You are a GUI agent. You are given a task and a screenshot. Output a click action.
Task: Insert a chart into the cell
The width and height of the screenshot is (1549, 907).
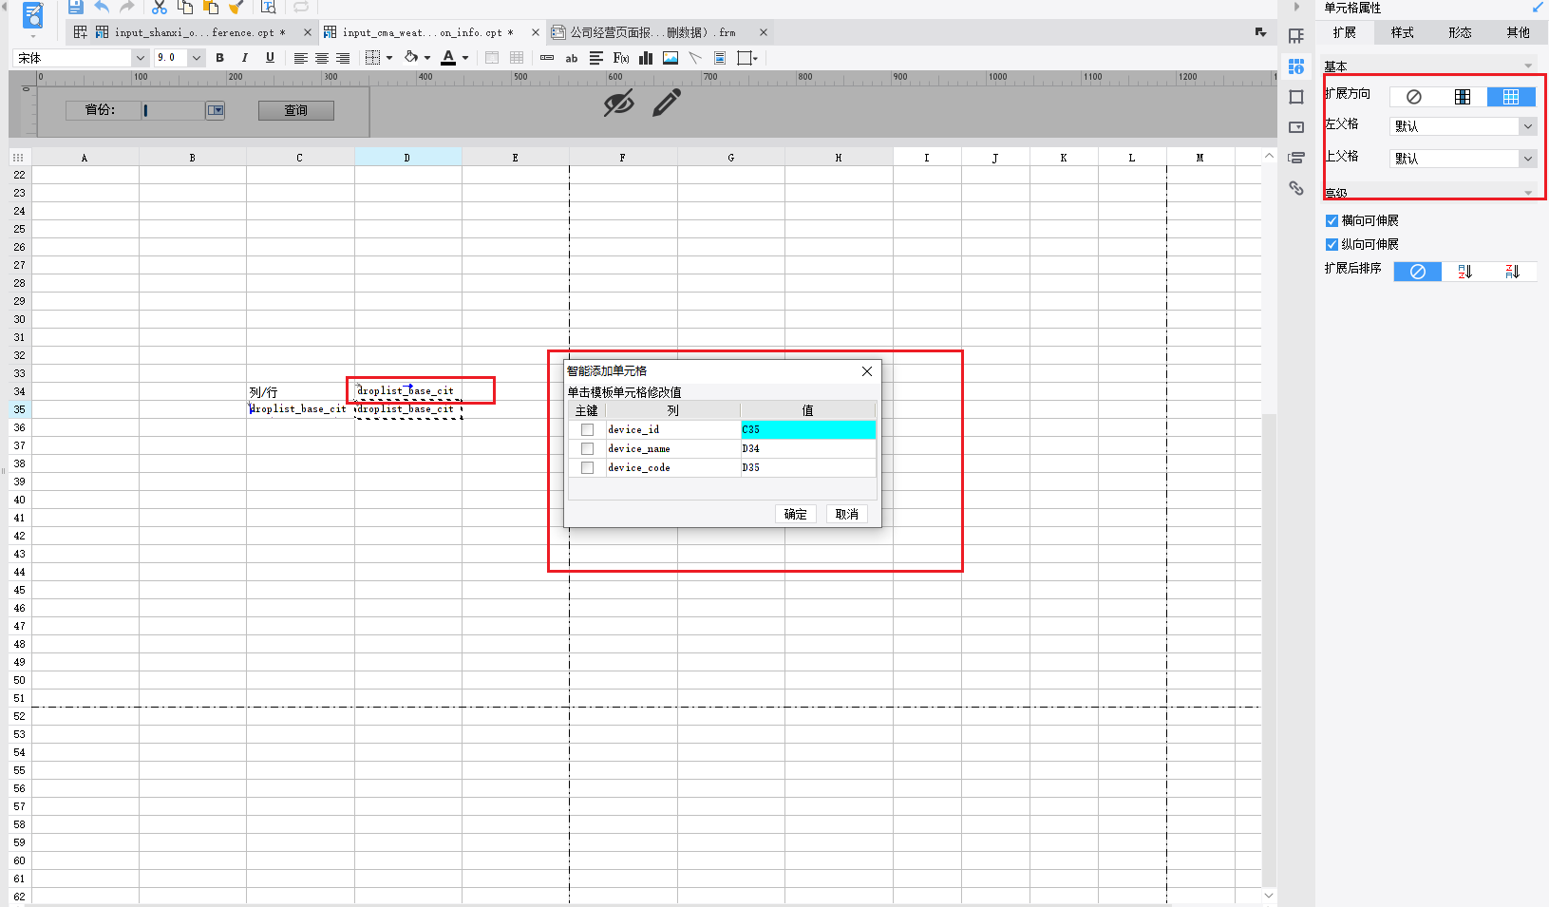click(646, 58)
